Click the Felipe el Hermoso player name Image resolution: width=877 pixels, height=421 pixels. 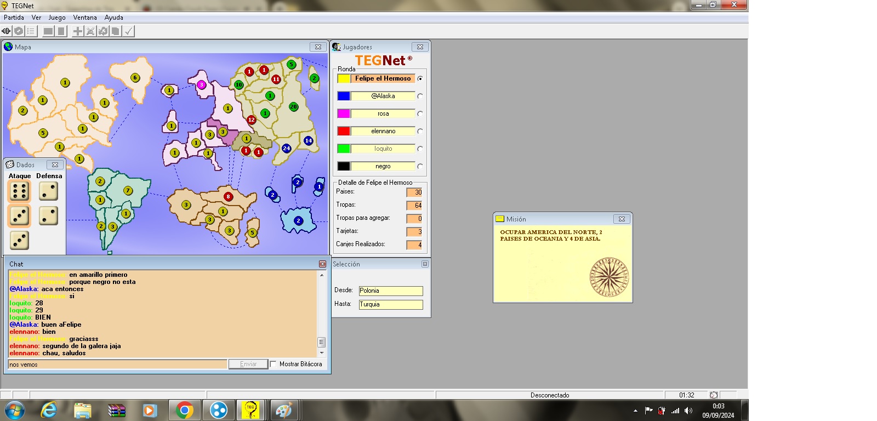point(383,78)
